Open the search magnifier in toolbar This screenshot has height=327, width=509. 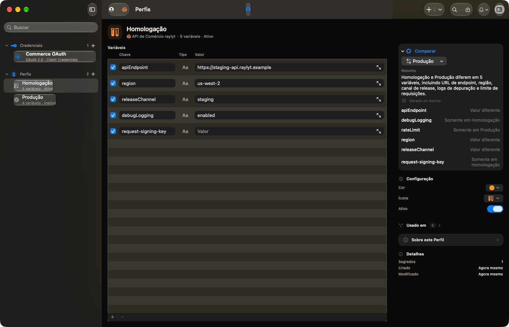(454, 10)
